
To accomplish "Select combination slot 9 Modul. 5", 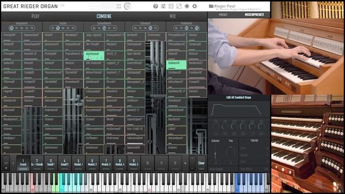I will [x=134, y=163].
